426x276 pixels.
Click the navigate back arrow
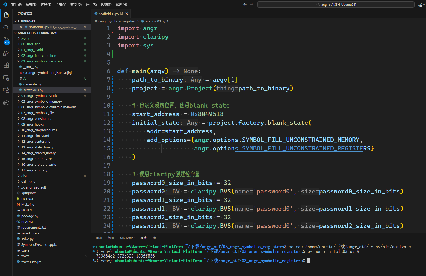click(245, 4)
